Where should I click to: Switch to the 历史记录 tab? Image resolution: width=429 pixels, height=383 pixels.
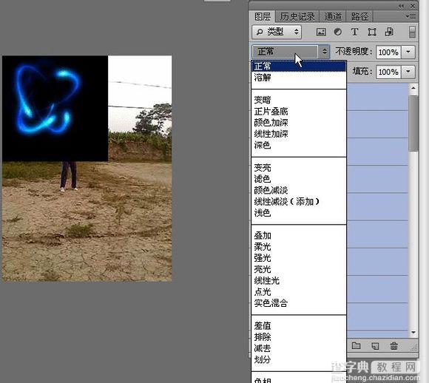click(297, 17)
